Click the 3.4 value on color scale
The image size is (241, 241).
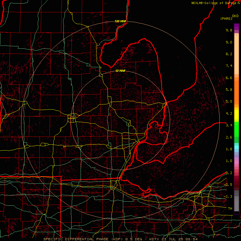[229, 125]
